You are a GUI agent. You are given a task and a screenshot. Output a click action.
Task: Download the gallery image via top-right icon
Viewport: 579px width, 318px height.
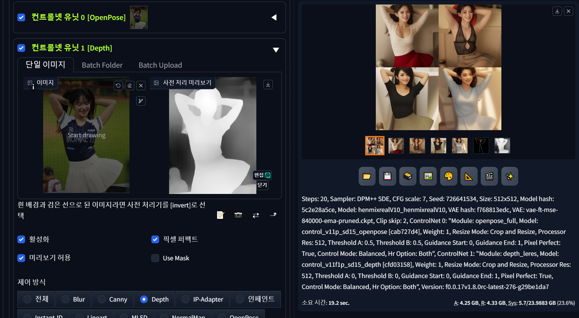tap(557, 11)
